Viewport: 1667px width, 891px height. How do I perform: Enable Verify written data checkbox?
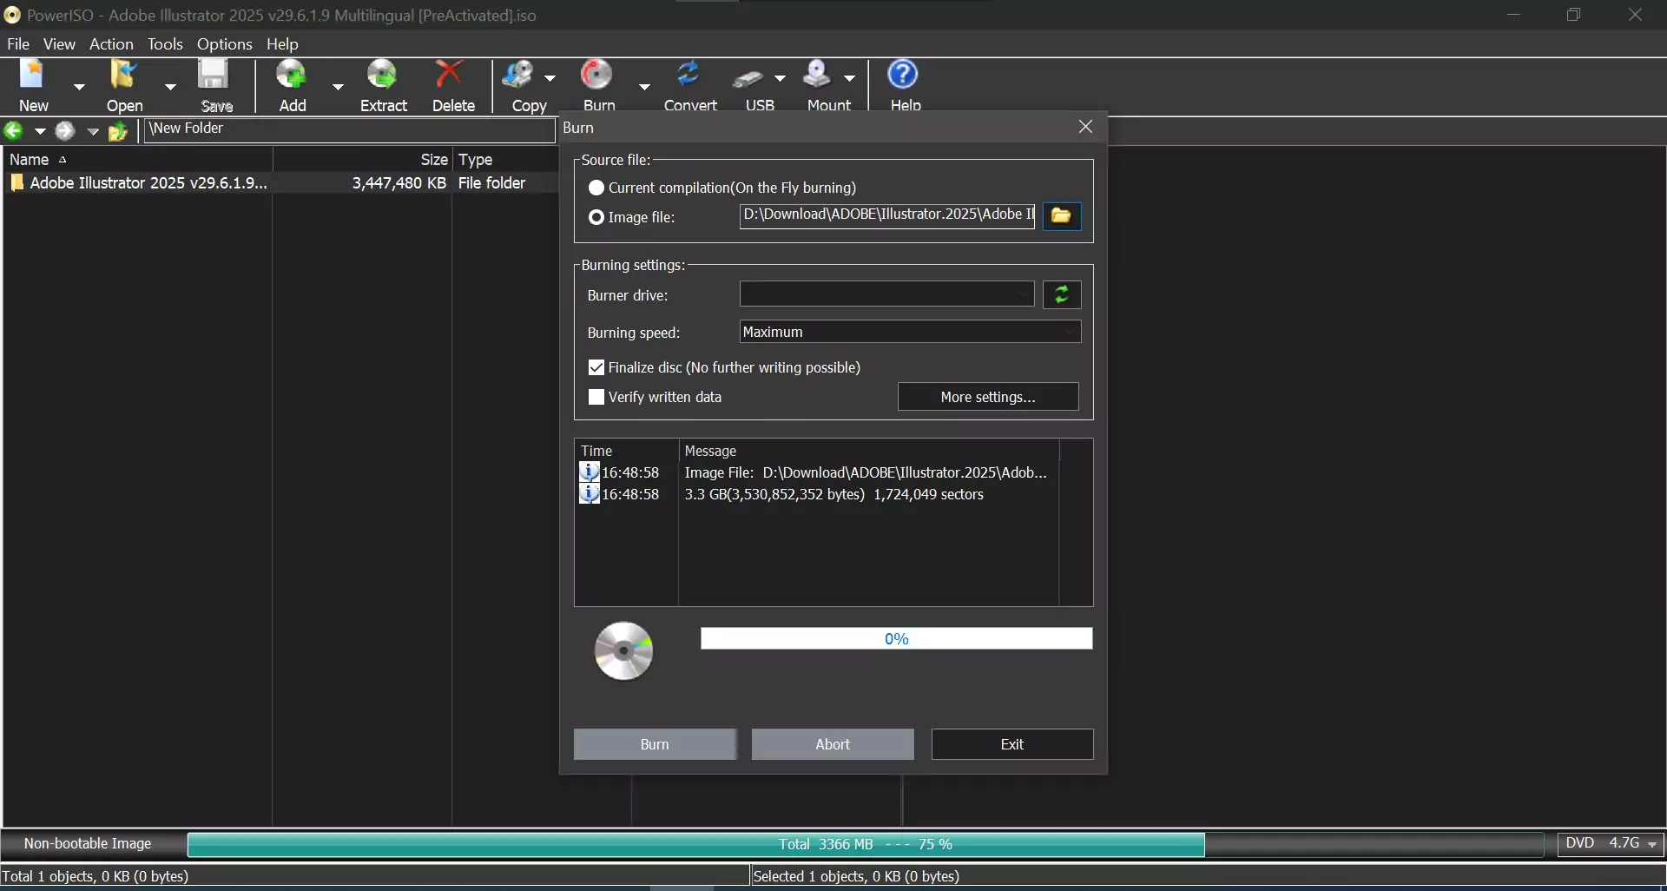[596, 397]
